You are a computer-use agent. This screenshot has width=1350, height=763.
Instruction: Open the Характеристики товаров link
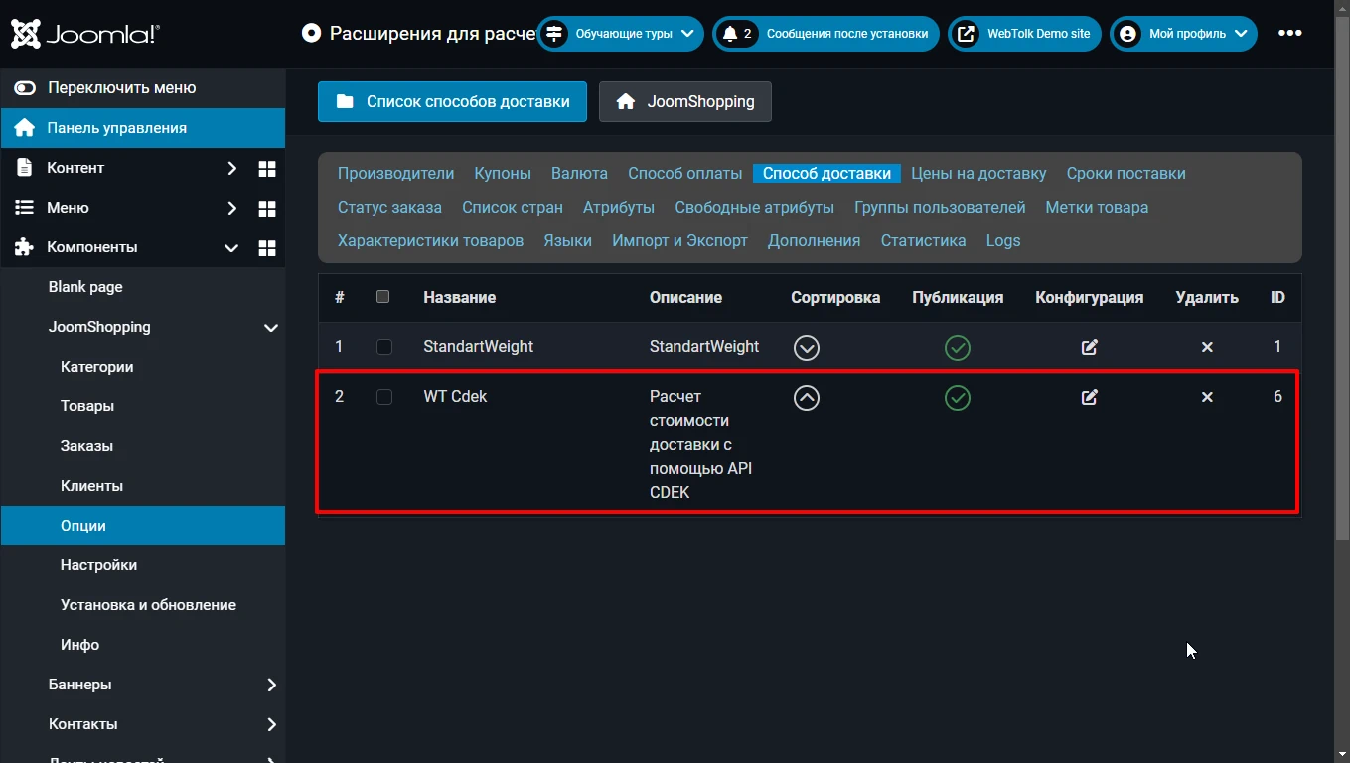pos(430,240)
